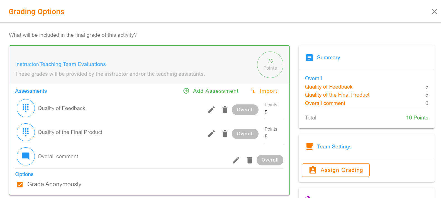The height and width of the screenshot is (198, 441).
Task: Toggle Overall for Overall comment
Action: pos(270,160)
